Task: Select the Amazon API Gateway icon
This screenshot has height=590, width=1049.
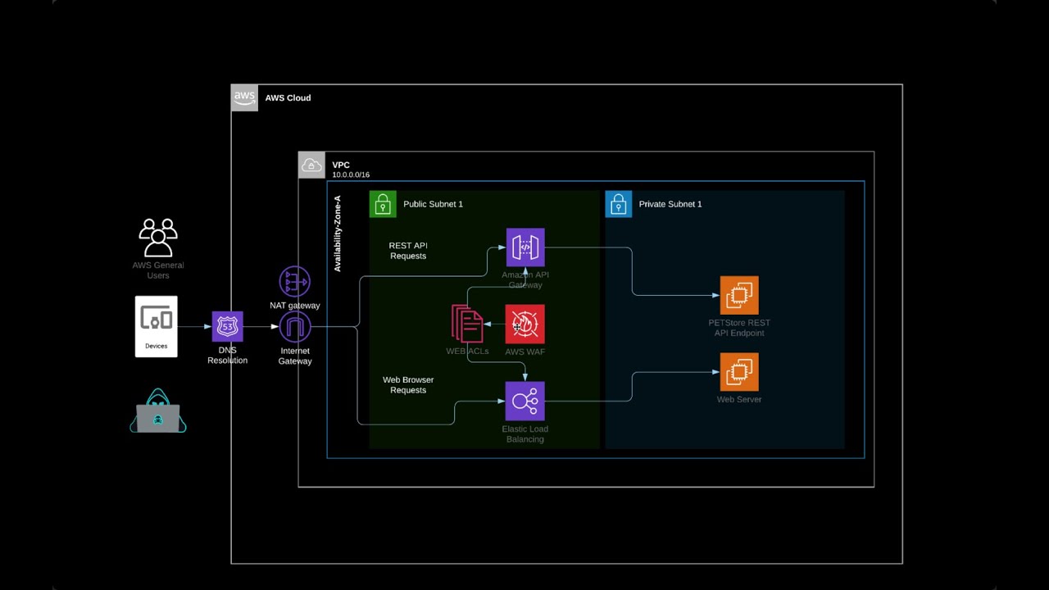Action: click(525, 247)
